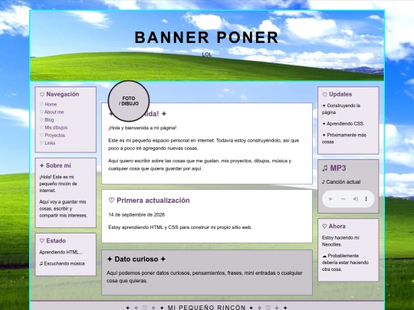414x310 pixels.
Task: Click the 'Este es mi pequeño espacio personal' paragraph
Action: tap(204, 144)
